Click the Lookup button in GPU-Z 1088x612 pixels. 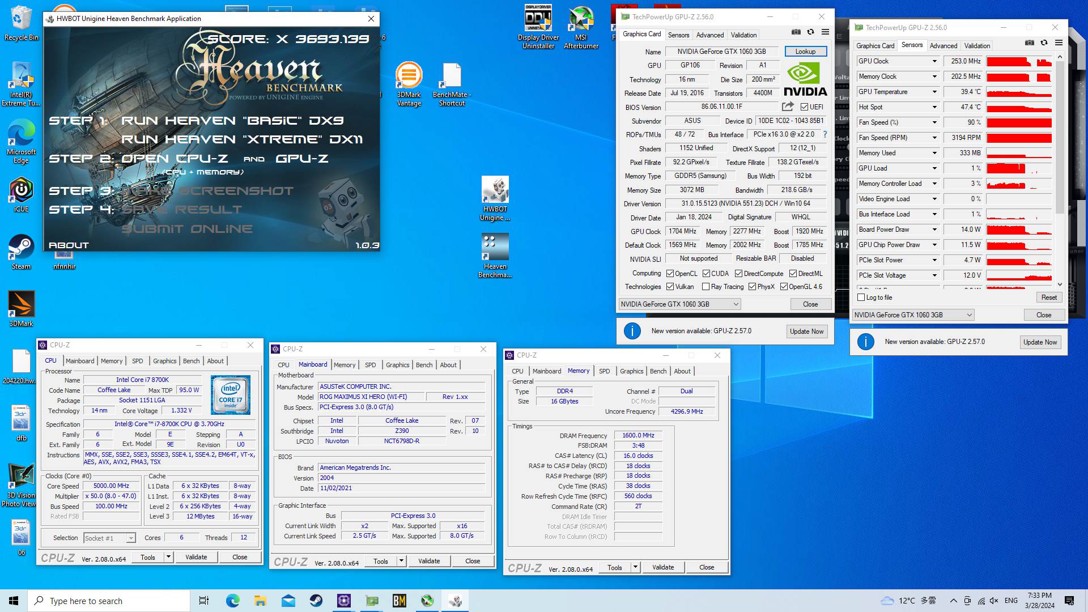[x=805, y=52]
